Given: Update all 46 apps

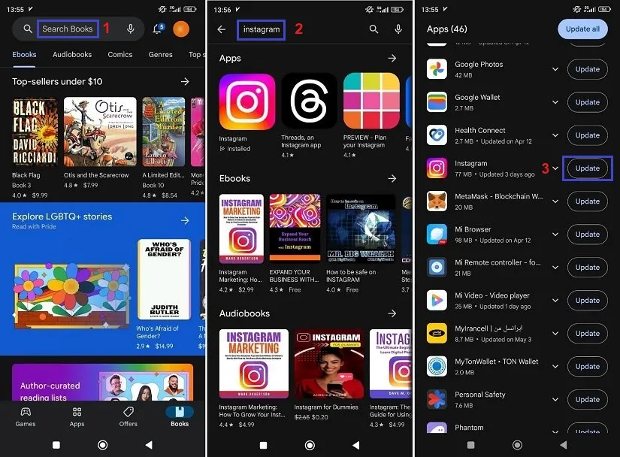Looking at the screenshot, I should (582, 29).
